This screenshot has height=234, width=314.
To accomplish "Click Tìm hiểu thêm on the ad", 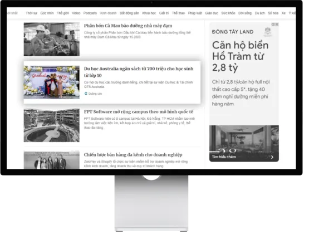I will point(224,157).
